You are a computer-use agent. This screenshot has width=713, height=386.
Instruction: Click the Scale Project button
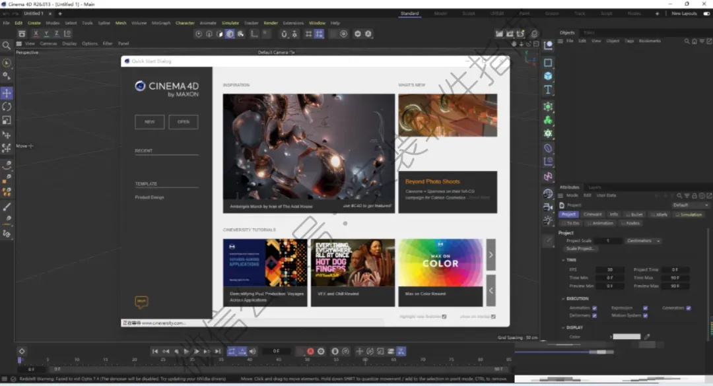pyautogui.click(x=580, y=249)
